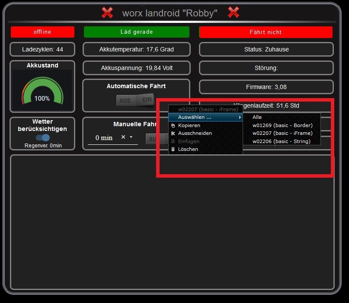Click the Akkustand 100% gauge
Viewport: 349px width, 303px height.
coord(42,90)
